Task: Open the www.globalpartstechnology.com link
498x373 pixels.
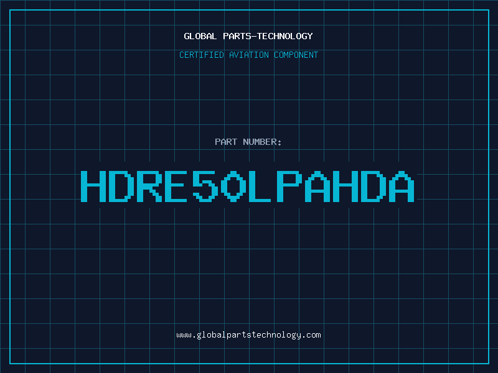Action: 248,335
